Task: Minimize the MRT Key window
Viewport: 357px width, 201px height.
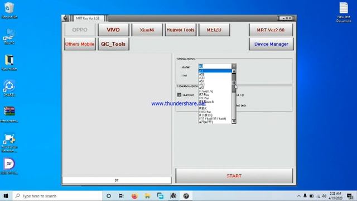Action: click(284, 18)
